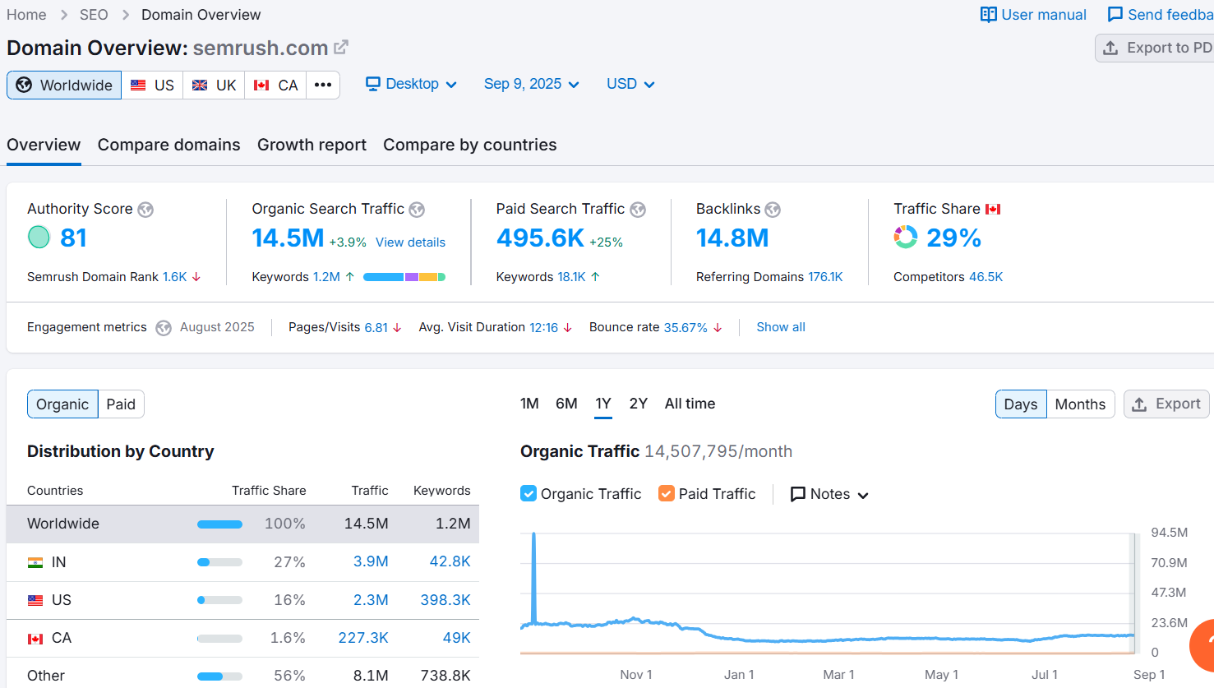The height and width of the screenshot is (688, 1214).
Task: Click the User manual book icon
Action: click(x=988, y=15)
